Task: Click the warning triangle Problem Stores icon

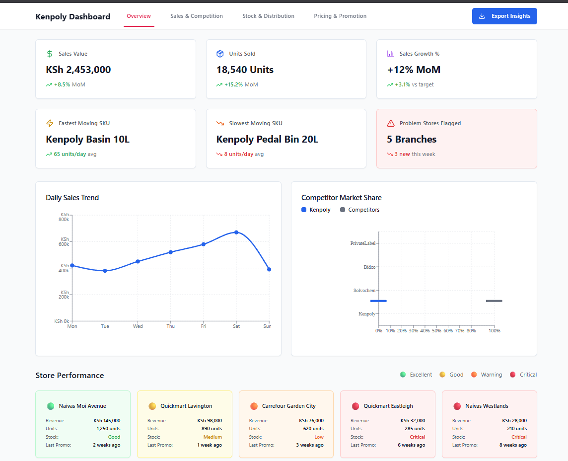Action: (391, 123)
